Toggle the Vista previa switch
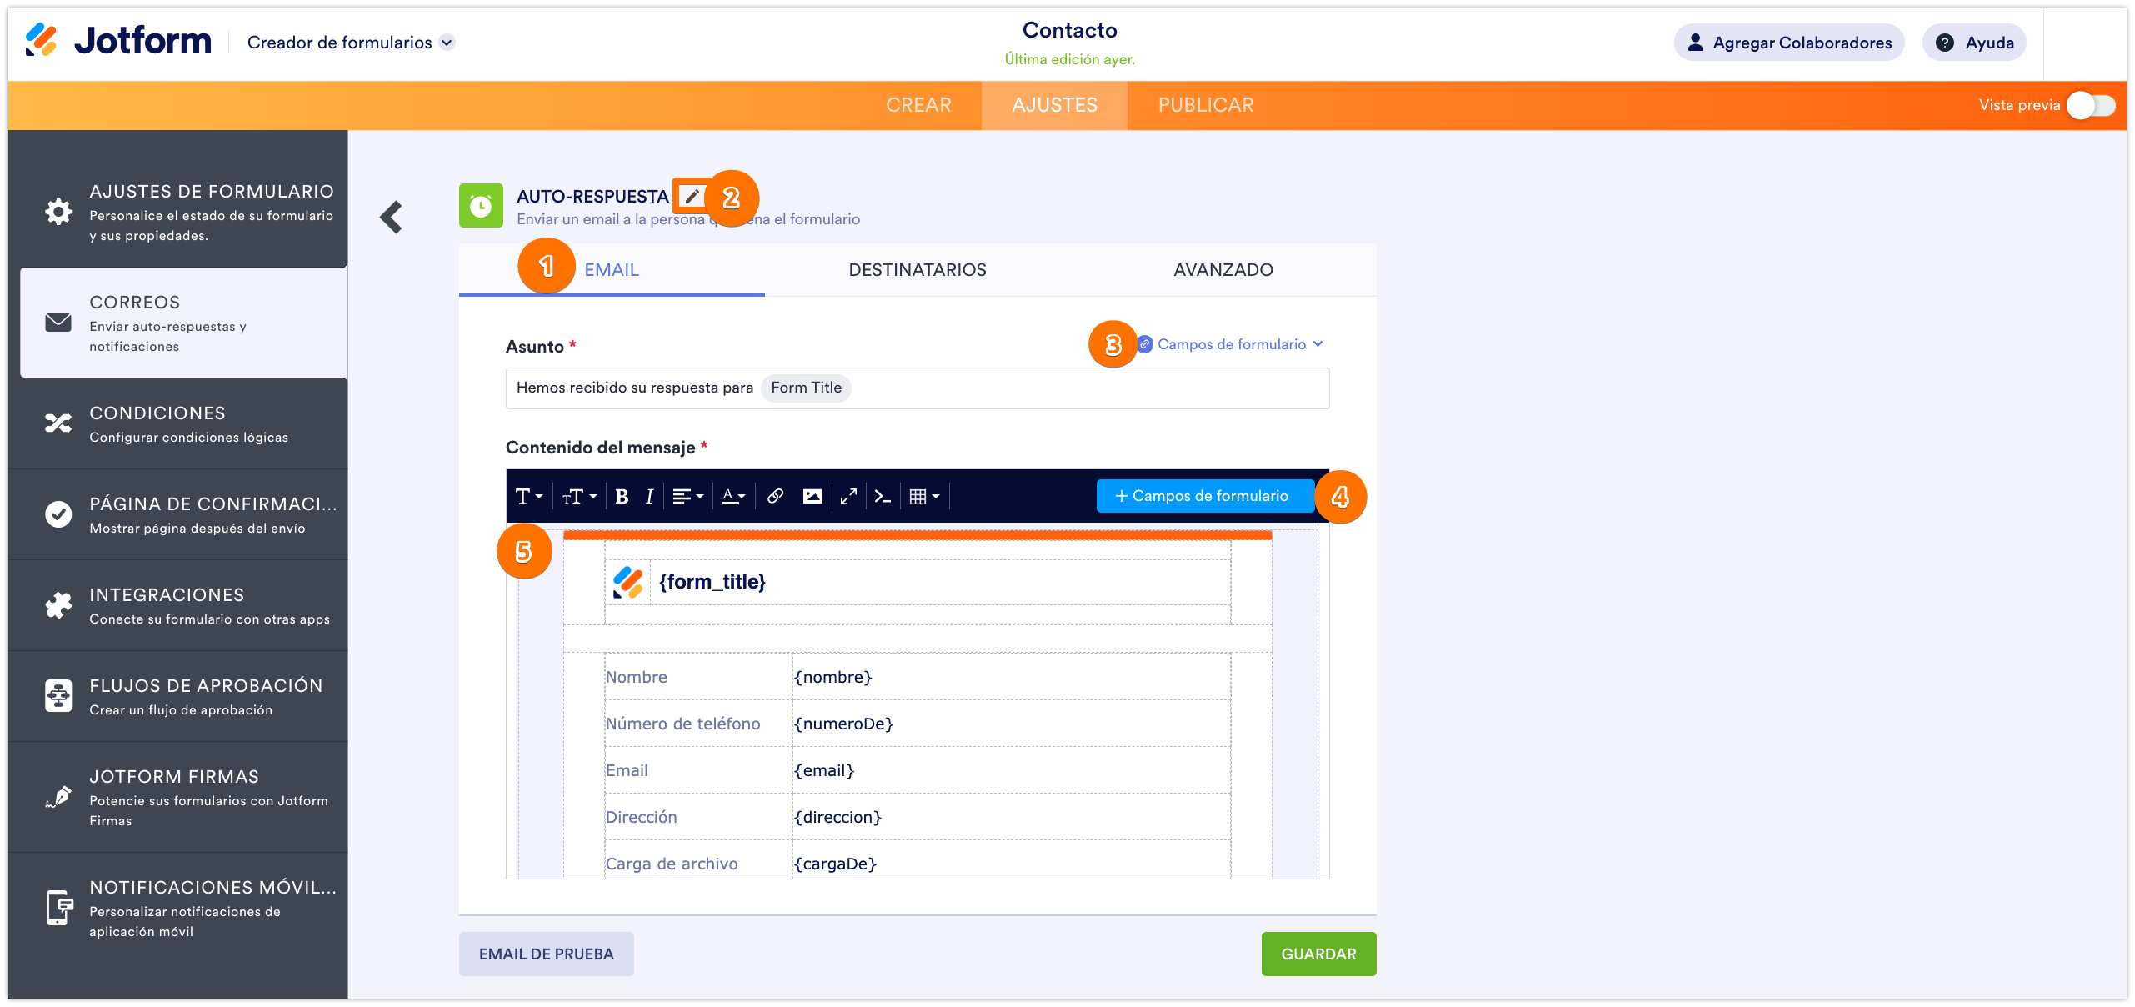 pyautogui.click(x=2090, y=105)
